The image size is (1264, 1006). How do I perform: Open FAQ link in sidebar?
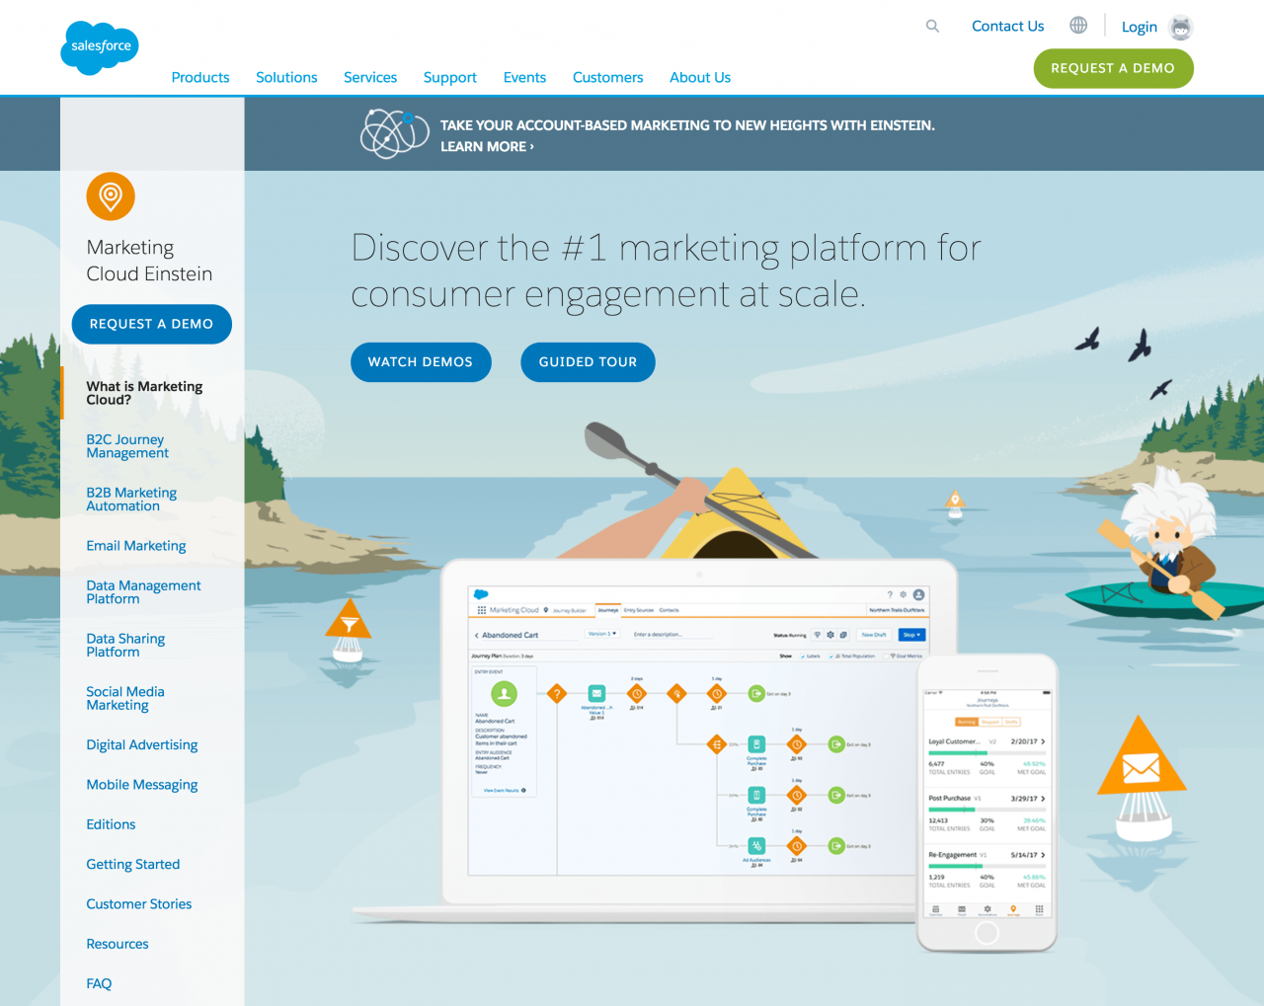click(x=99, y=983)
